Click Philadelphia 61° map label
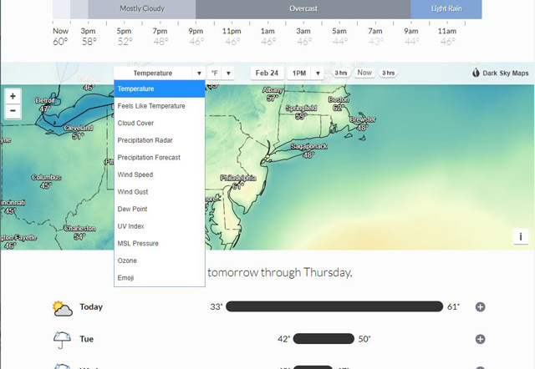The image size is (535, 369). 238,182
